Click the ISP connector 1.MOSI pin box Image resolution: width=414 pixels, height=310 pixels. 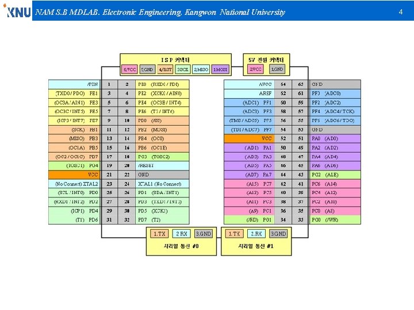pyautogui.click(x=220, y=69)
